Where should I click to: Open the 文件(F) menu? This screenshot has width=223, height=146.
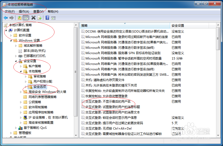[10, 12]
